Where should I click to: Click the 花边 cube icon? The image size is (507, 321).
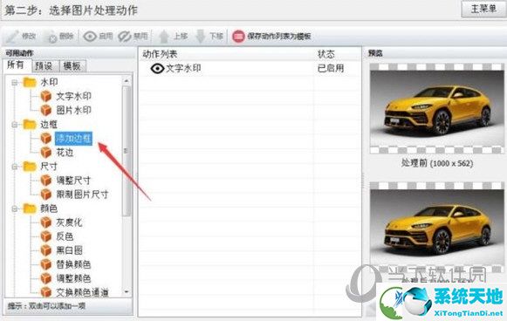pos(46,152)
